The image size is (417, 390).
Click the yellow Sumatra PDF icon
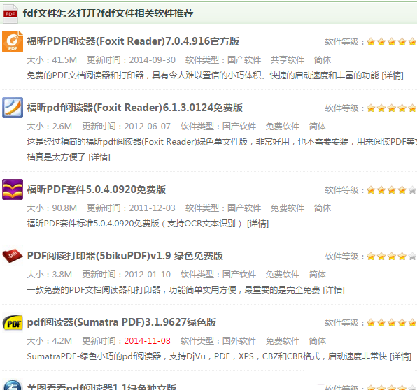click(x=13, y=323)
